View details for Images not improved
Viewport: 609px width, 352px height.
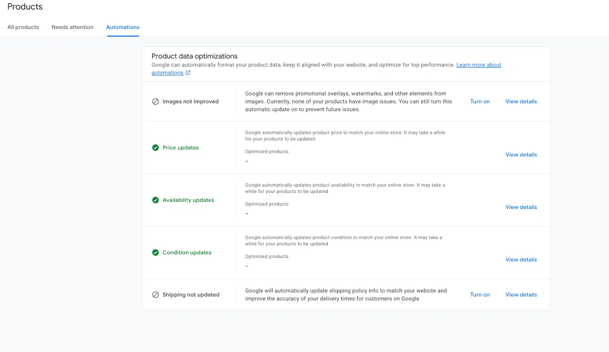tap(521, 102)
